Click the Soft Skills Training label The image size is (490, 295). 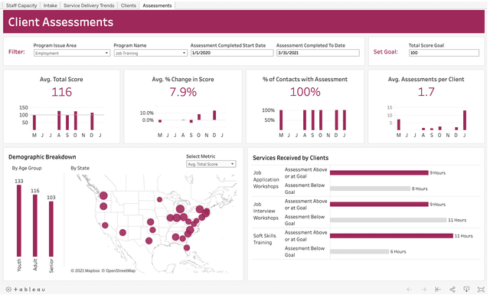264,239
